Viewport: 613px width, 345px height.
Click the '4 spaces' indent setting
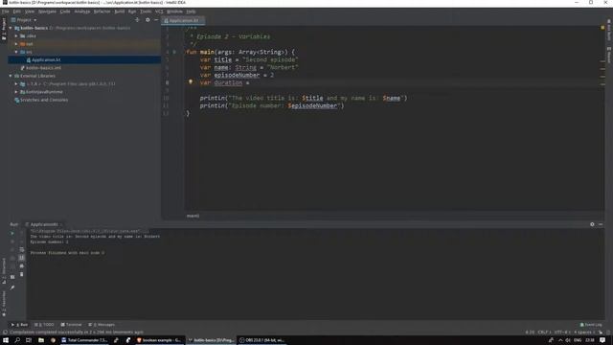pos(583,333)
